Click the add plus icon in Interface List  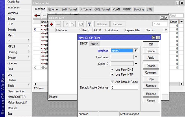[x=37, y=15]
